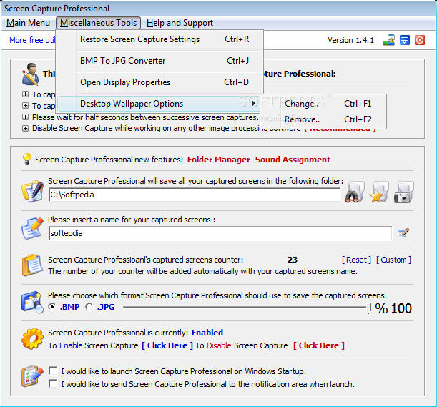Click the red [Click Here] to disable capture
This screenshot has width=437, height=407.
319,345
